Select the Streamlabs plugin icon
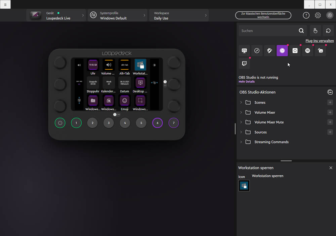 (x=320, y=51)
